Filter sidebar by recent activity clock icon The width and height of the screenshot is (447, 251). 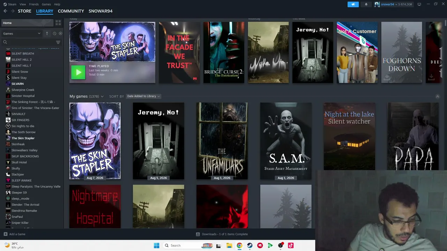(x=54, y=33)
